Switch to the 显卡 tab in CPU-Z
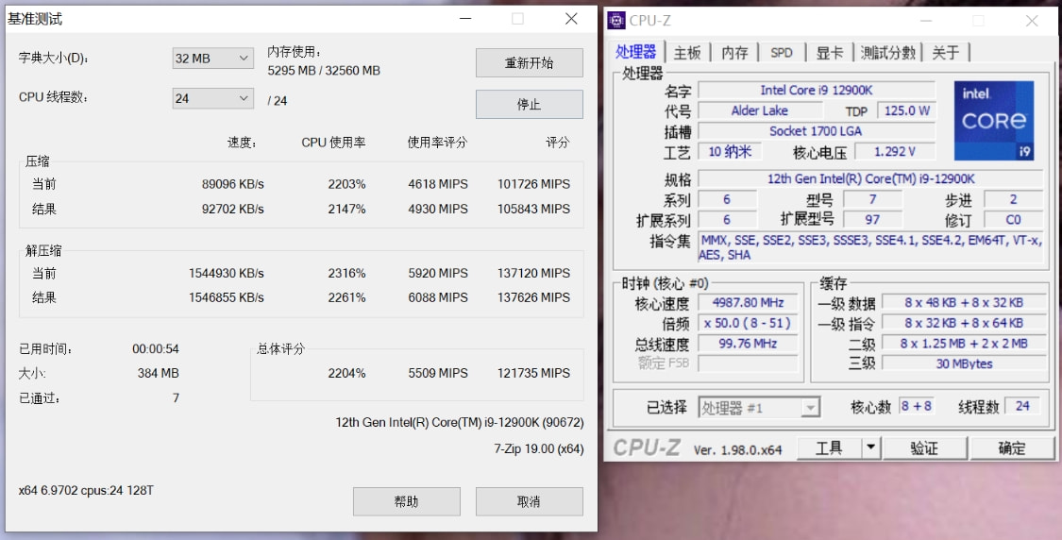Image resolution: width=1062 pixels, height=540 pixels. coord(829,52)
